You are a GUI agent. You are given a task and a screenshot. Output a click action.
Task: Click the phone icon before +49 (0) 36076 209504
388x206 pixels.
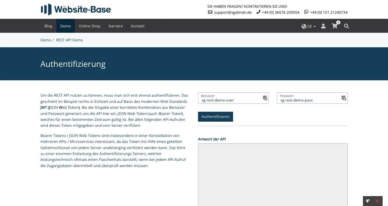pos(258,12)
